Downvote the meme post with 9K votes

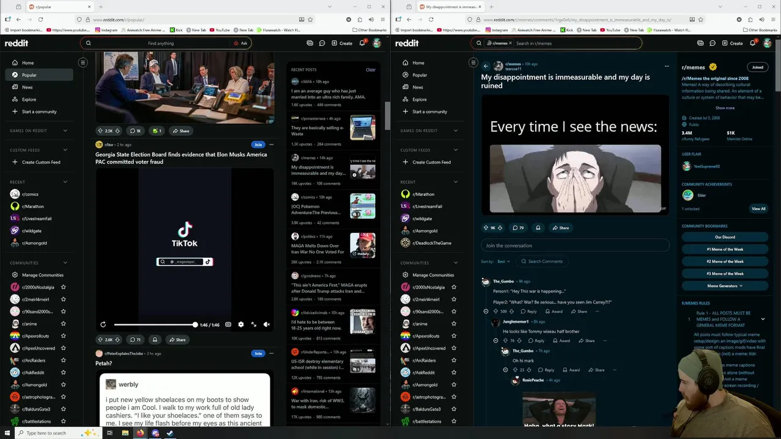point(500,227)
